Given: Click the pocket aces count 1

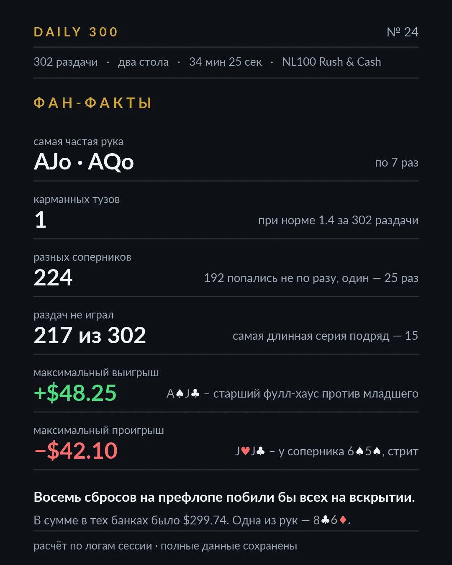Looking at the screenshot, I should 40,220.
